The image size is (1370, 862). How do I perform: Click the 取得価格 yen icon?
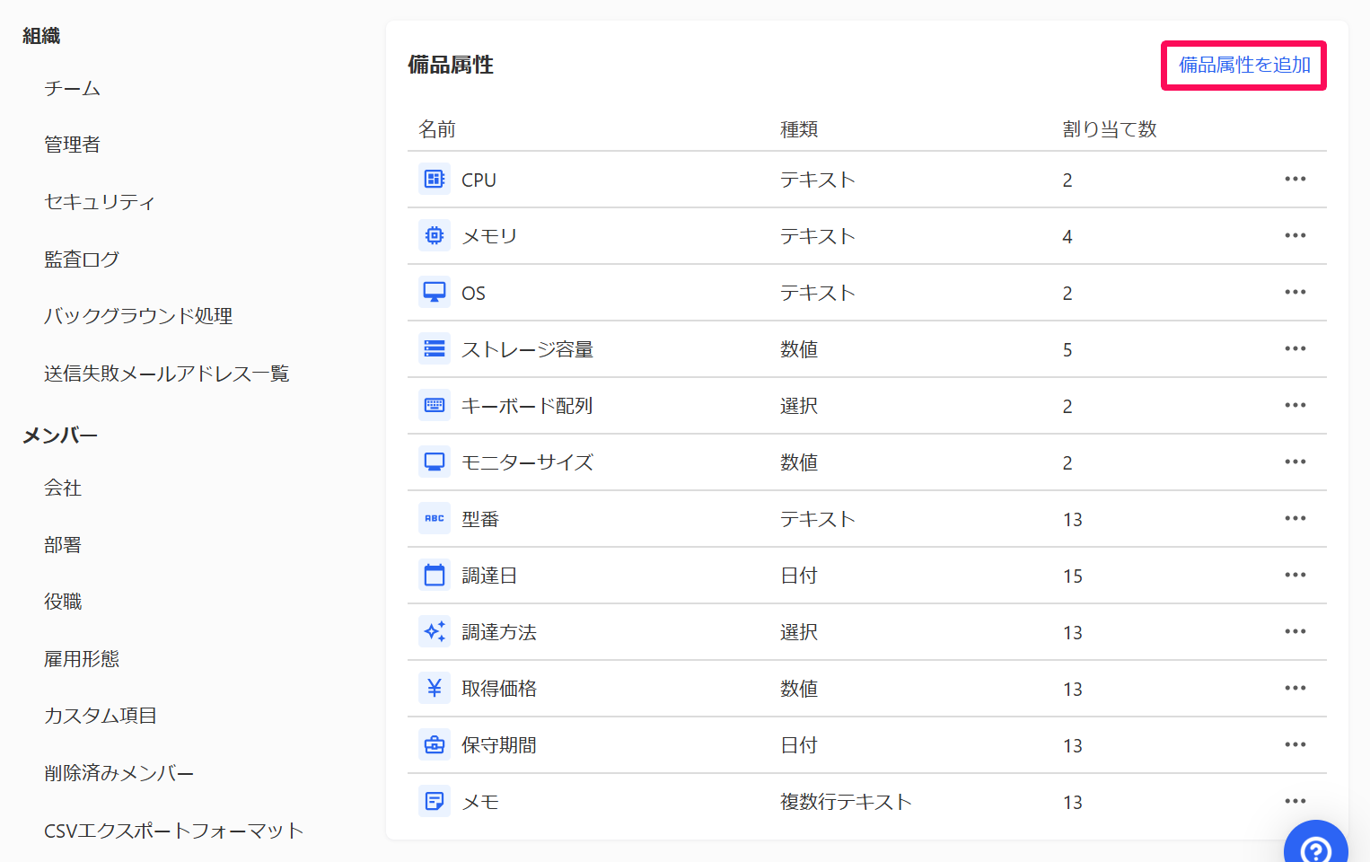coord(435,689)
